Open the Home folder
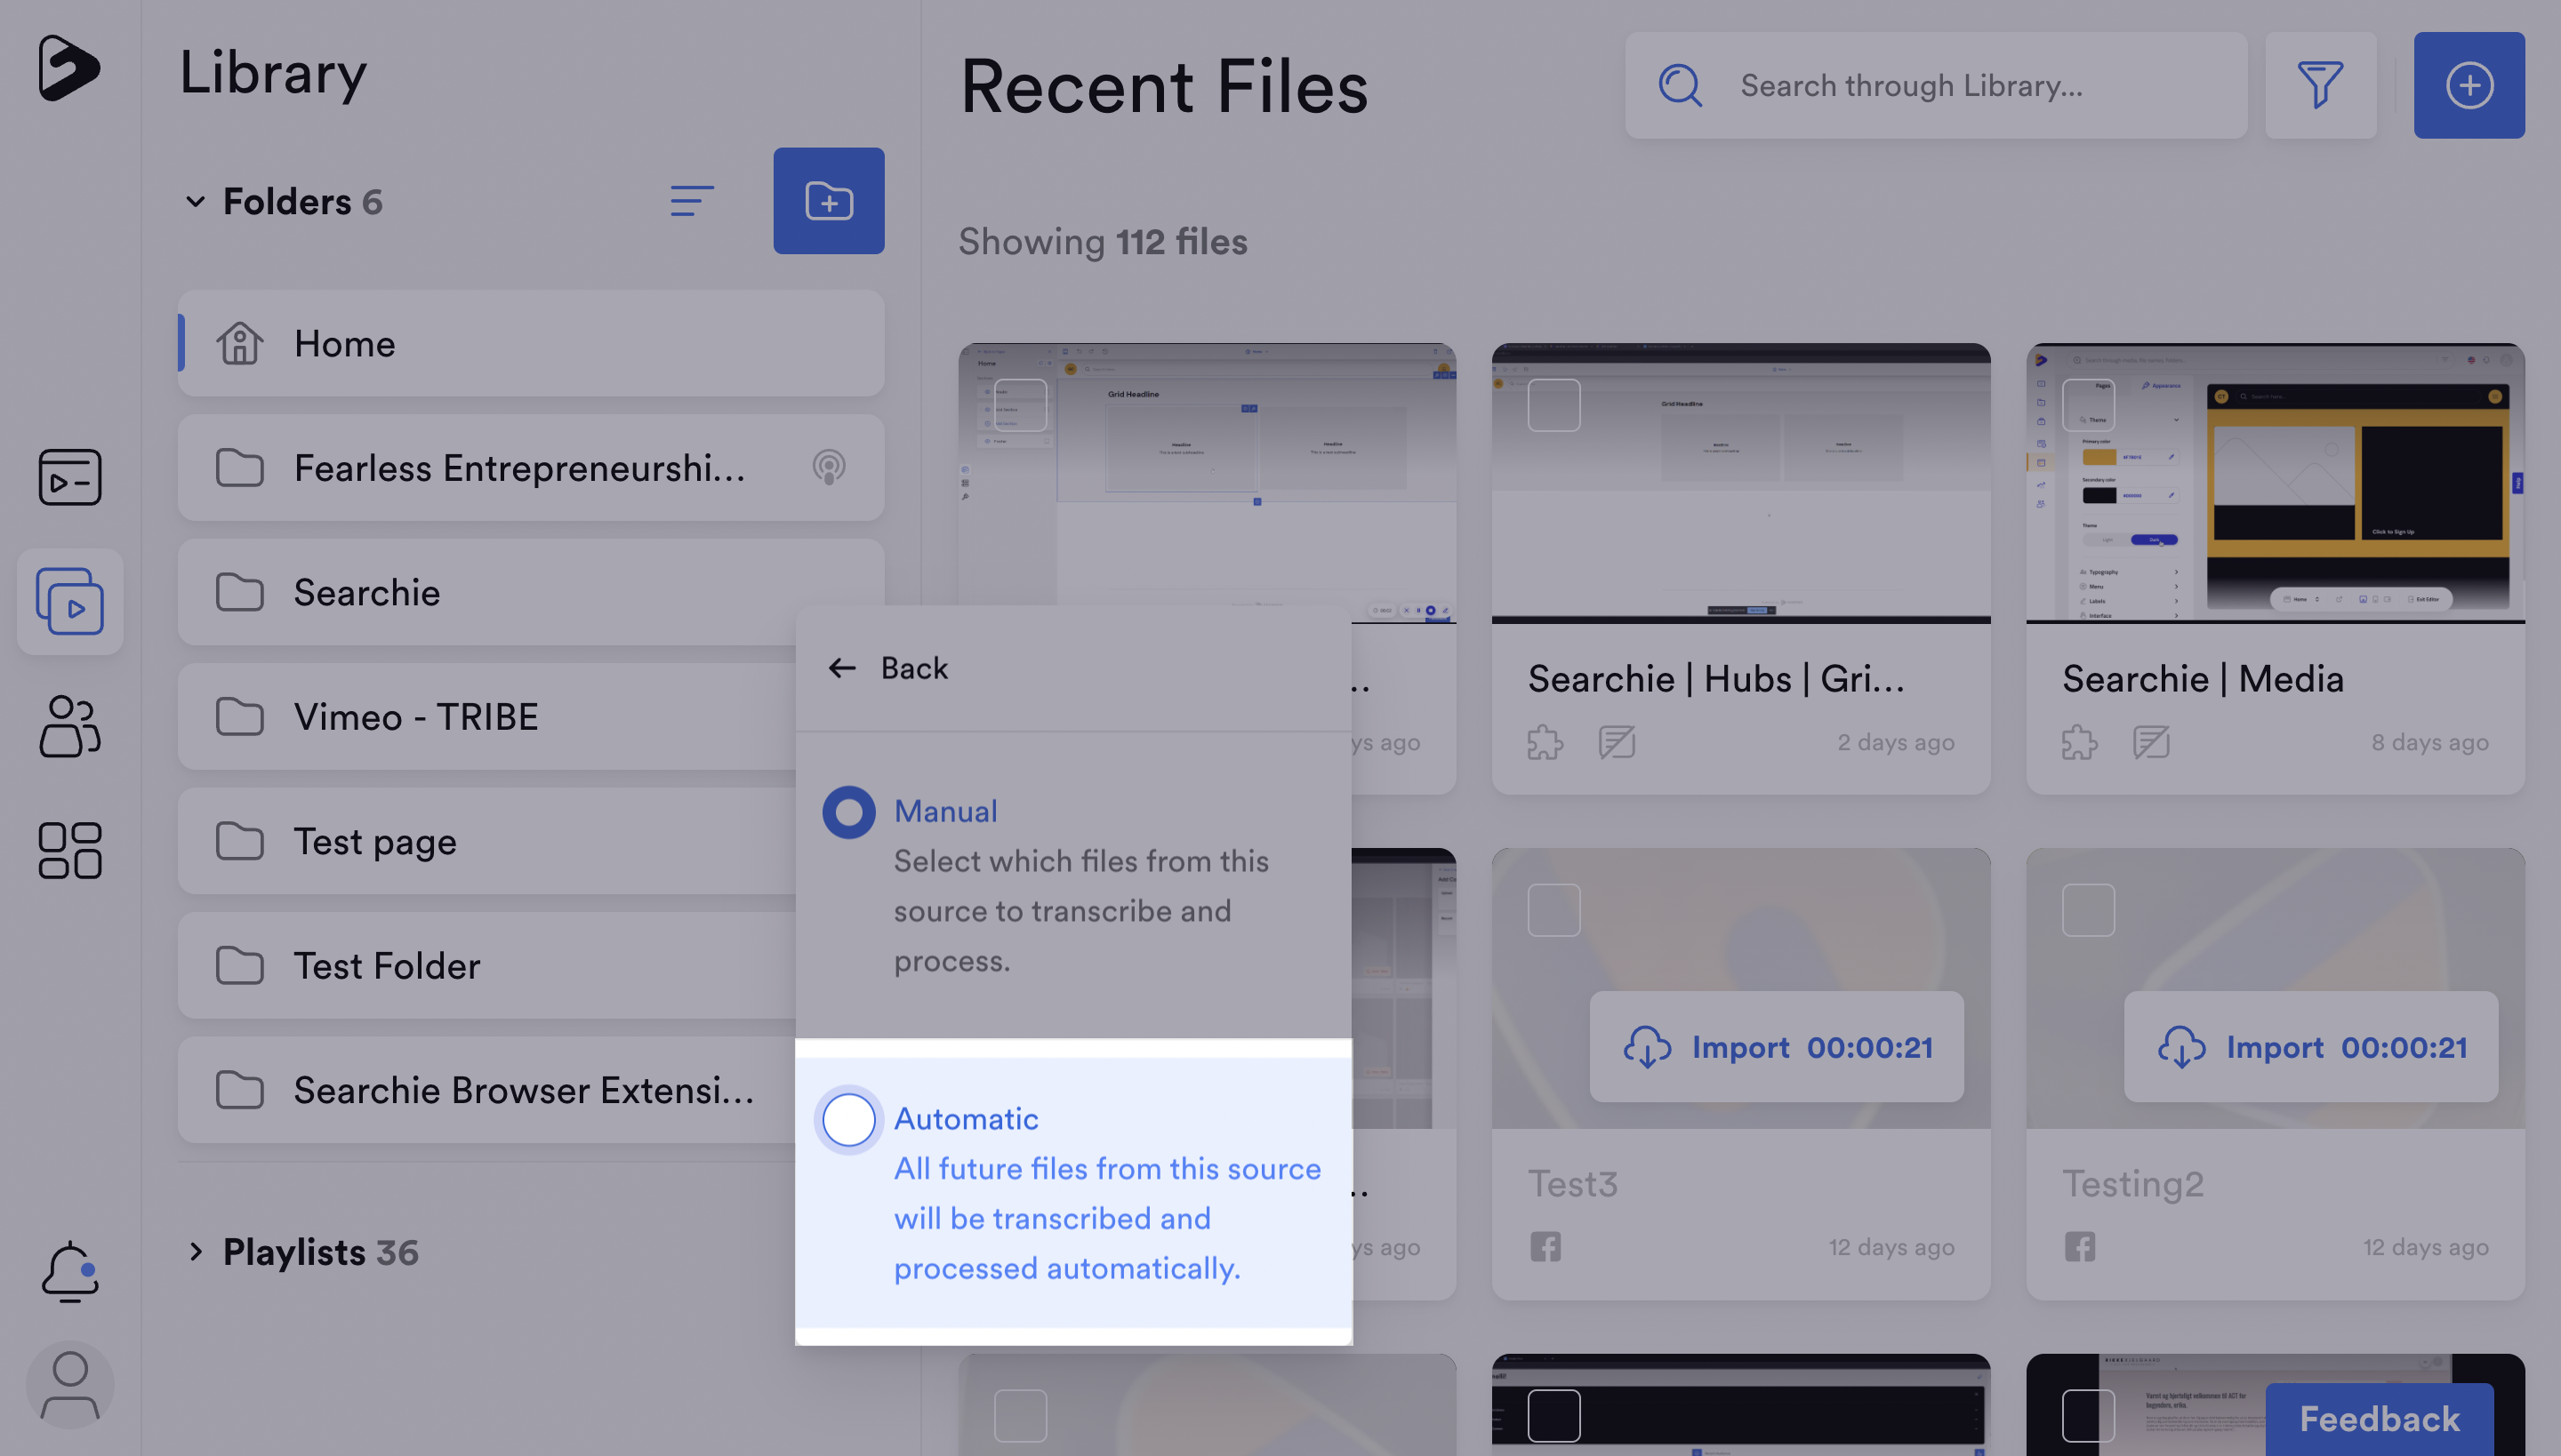The image size is (2561, 1456). tap(530, 343)
